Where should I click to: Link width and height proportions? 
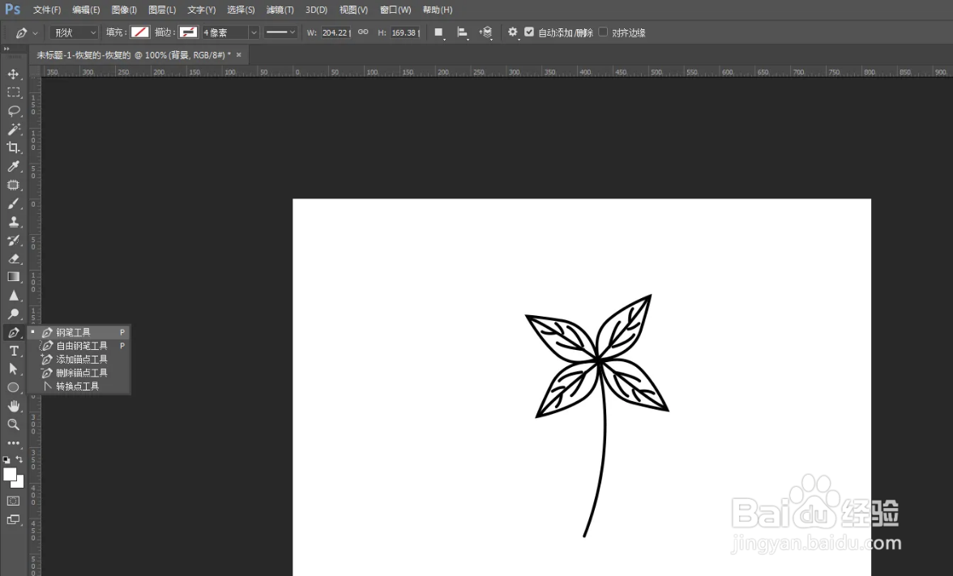(363, 32)
